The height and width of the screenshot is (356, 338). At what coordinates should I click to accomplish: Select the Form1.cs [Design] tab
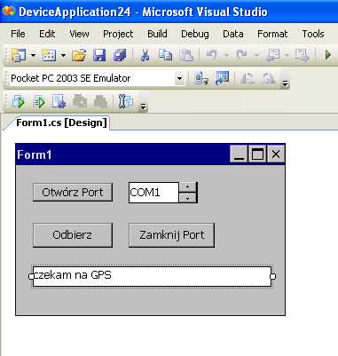[61, 123]
